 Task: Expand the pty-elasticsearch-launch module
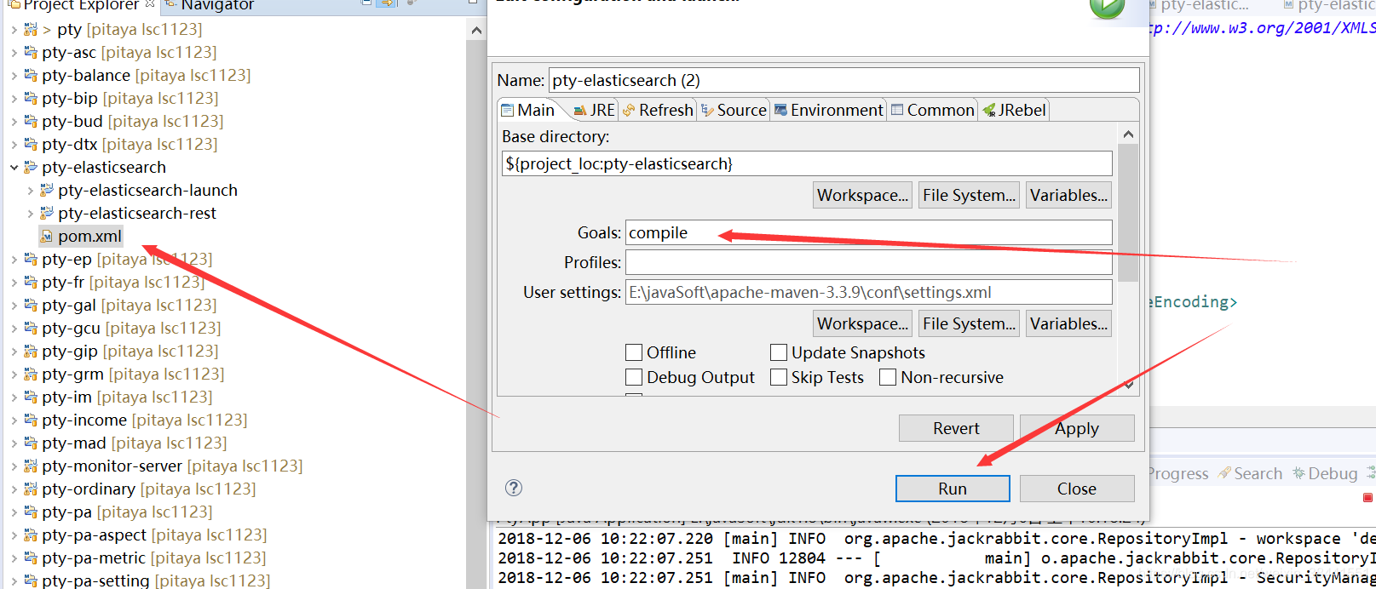tap(30, 190)
